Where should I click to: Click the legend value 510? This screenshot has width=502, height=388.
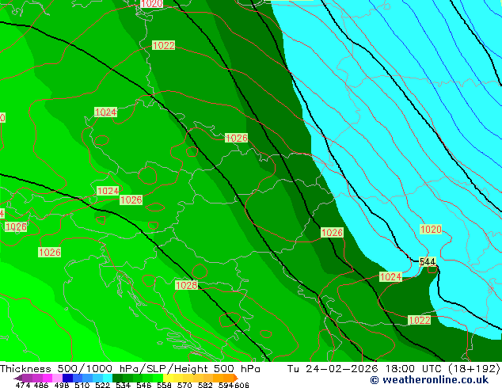tap(82, 385)
